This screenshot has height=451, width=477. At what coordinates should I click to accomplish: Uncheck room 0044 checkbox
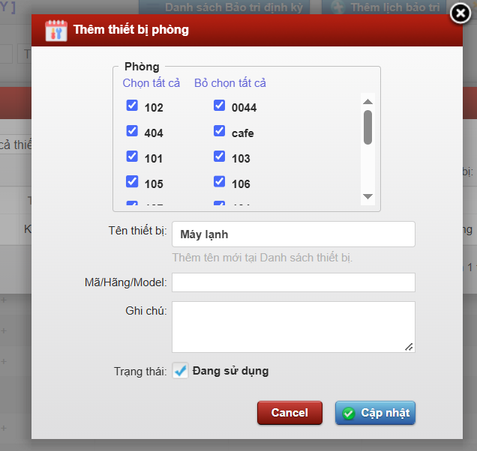[219, 106]
